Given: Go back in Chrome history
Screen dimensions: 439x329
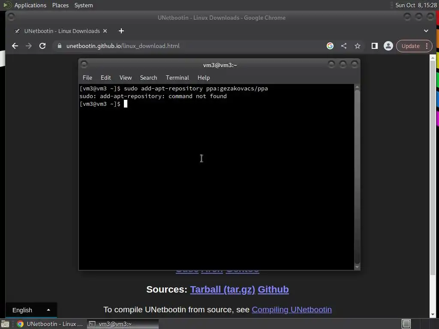Looking at the screenshot, I should 15,46.
